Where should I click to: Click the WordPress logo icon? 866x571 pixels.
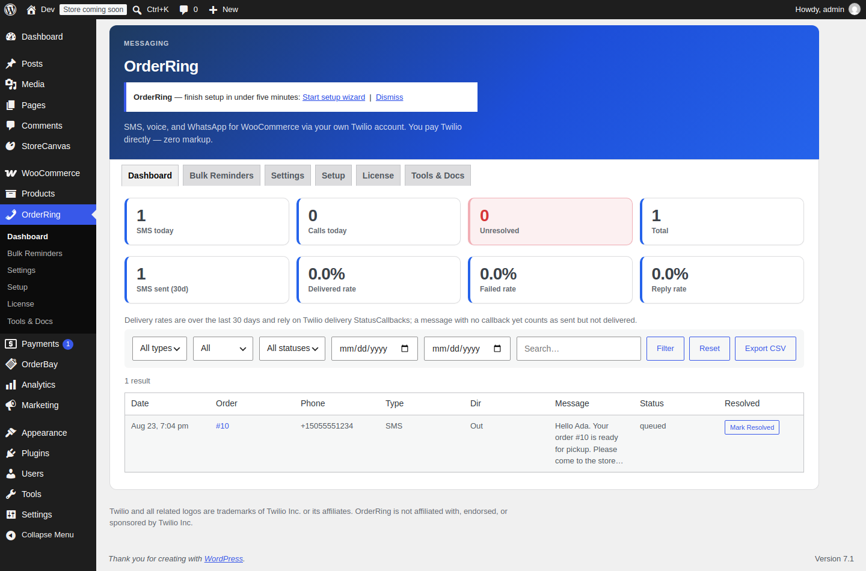[x=10, y=10]
